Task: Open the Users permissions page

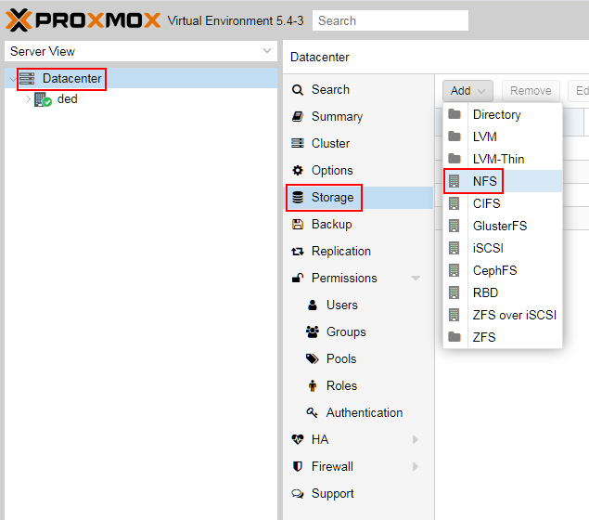Action: tap(341, 305)
